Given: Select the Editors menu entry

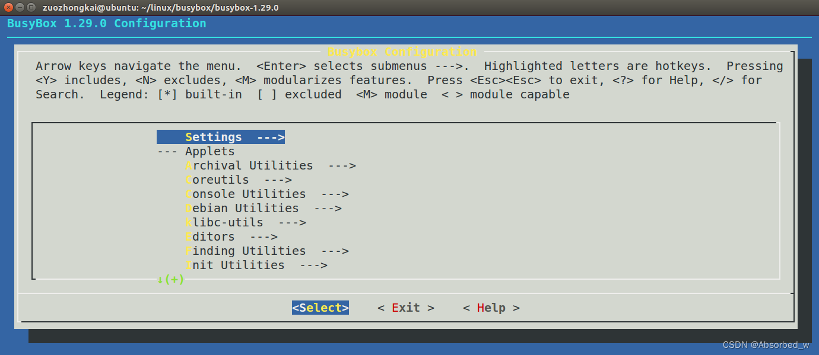Looking at the screenshot, I should click(231, 236).
